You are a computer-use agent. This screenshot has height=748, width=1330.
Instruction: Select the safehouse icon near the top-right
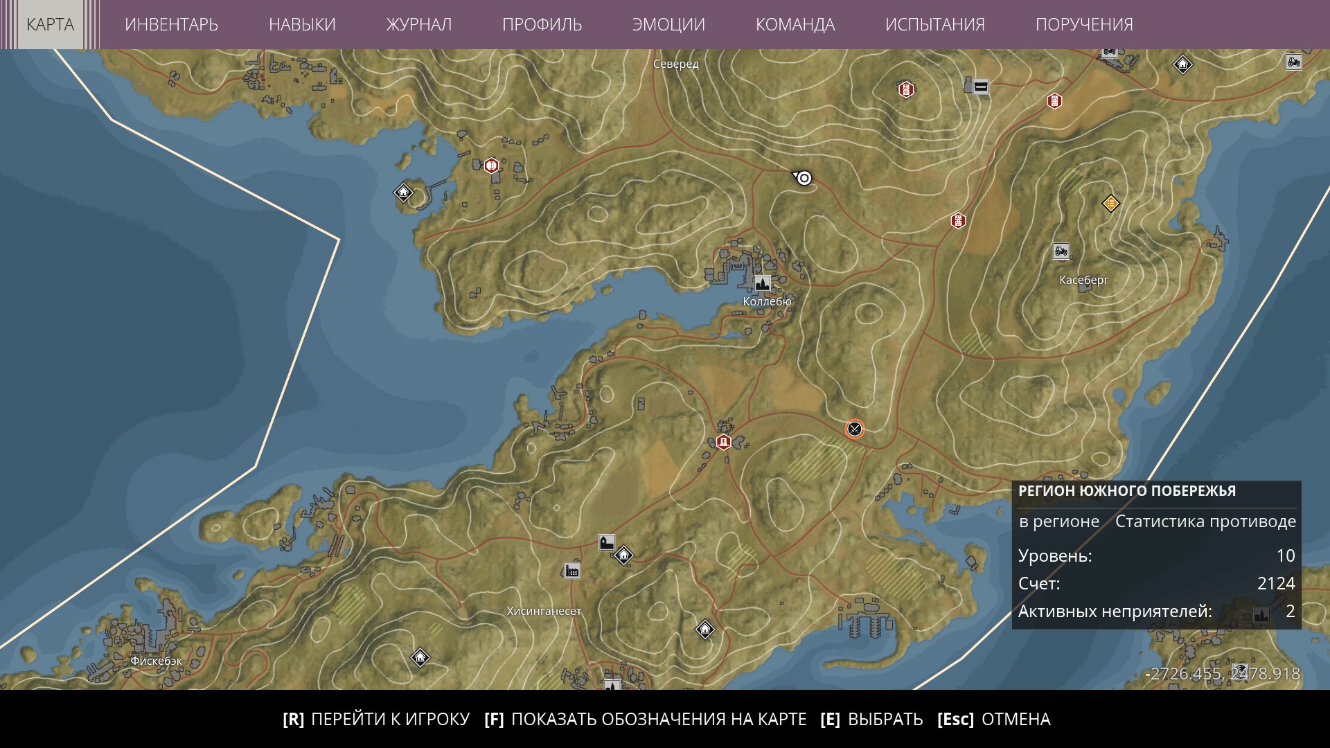[x=1182, y=64]
